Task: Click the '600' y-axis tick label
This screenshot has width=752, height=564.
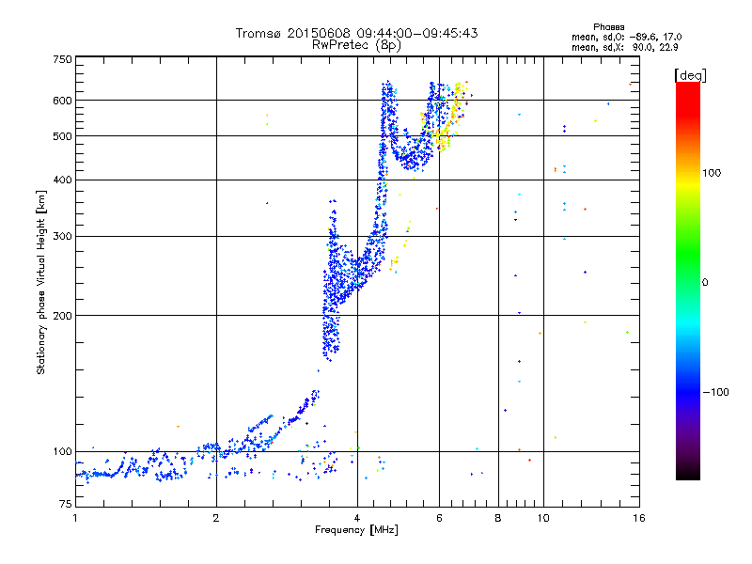Action: 62,101
